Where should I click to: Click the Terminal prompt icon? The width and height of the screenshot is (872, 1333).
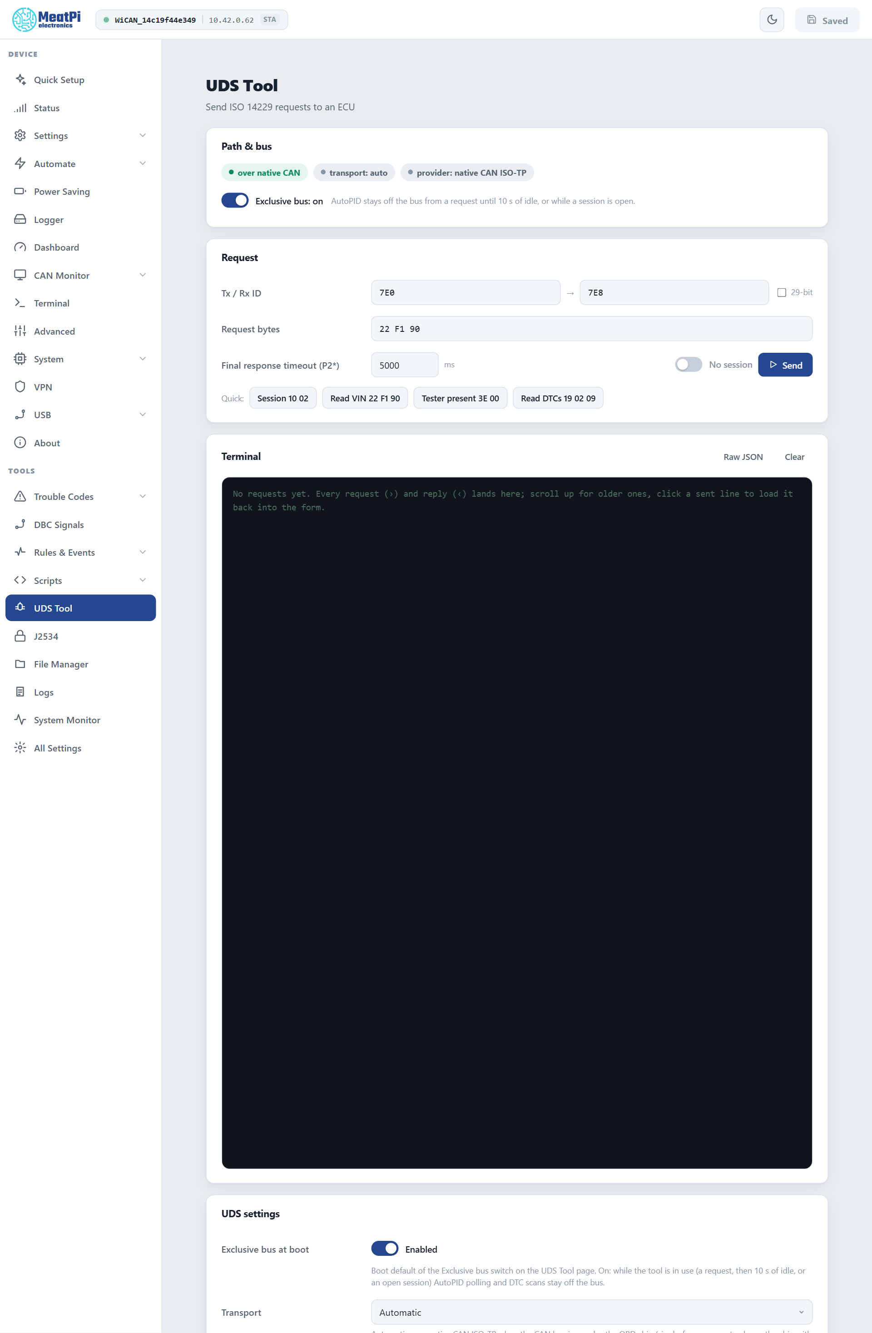[20, 303]
